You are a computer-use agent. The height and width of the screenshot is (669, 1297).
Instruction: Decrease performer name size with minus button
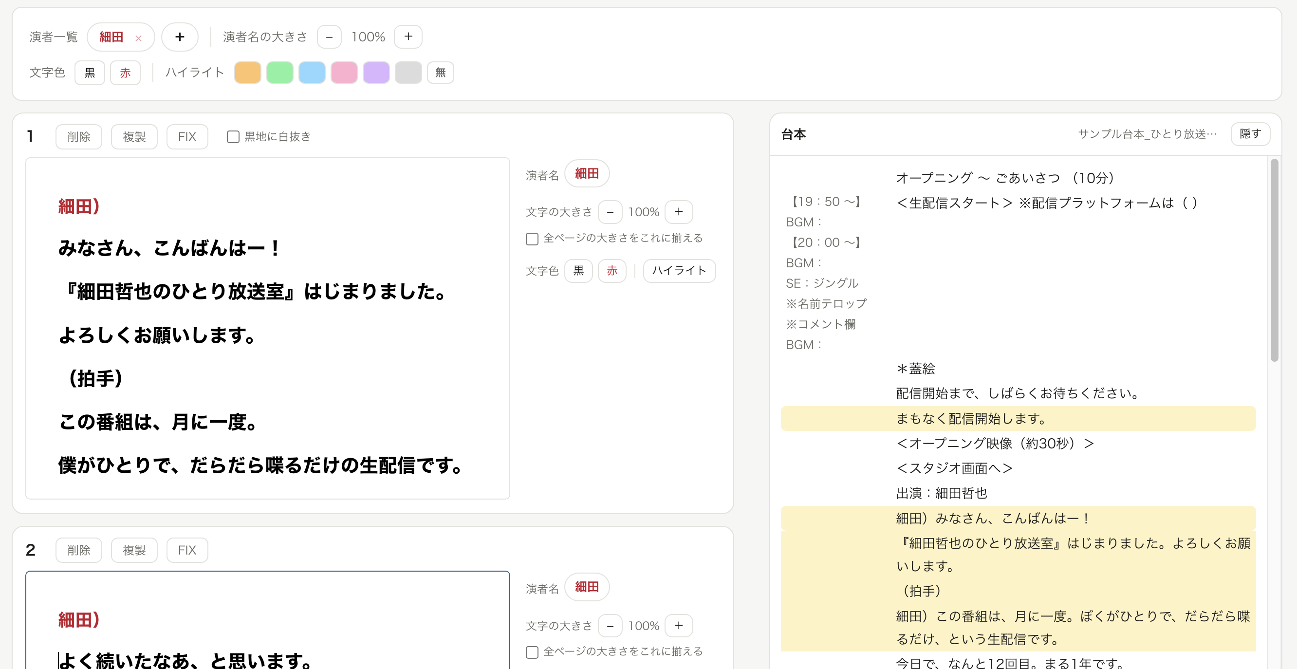coord(329,37)
